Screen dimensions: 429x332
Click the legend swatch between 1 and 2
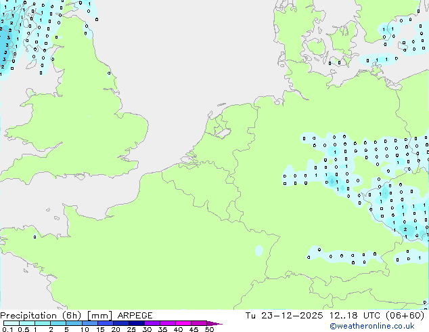point(43,323)
